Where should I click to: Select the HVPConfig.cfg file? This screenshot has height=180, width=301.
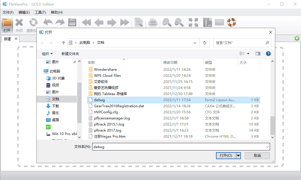(x=106, y=112)
